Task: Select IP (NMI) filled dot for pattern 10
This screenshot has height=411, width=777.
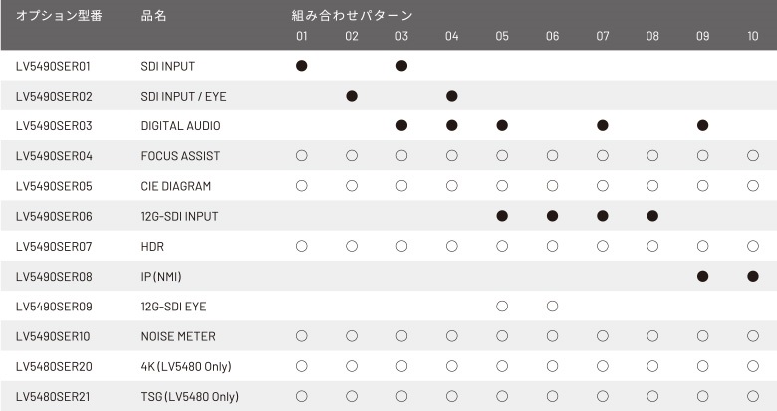Action: click(x=753, y=277)
